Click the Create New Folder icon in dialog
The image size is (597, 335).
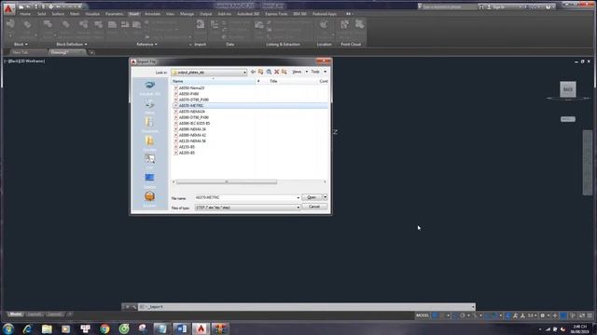[284, 72]
